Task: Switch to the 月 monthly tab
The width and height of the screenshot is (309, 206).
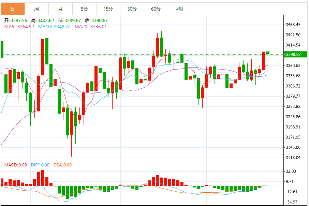Action: click(x=60, y=9)
